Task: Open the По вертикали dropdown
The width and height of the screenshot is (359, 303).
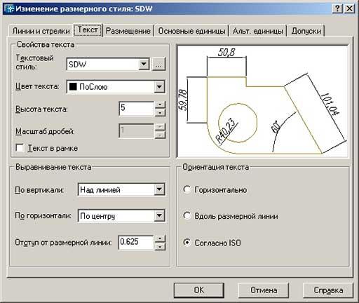Action: (x=121, y=189)
